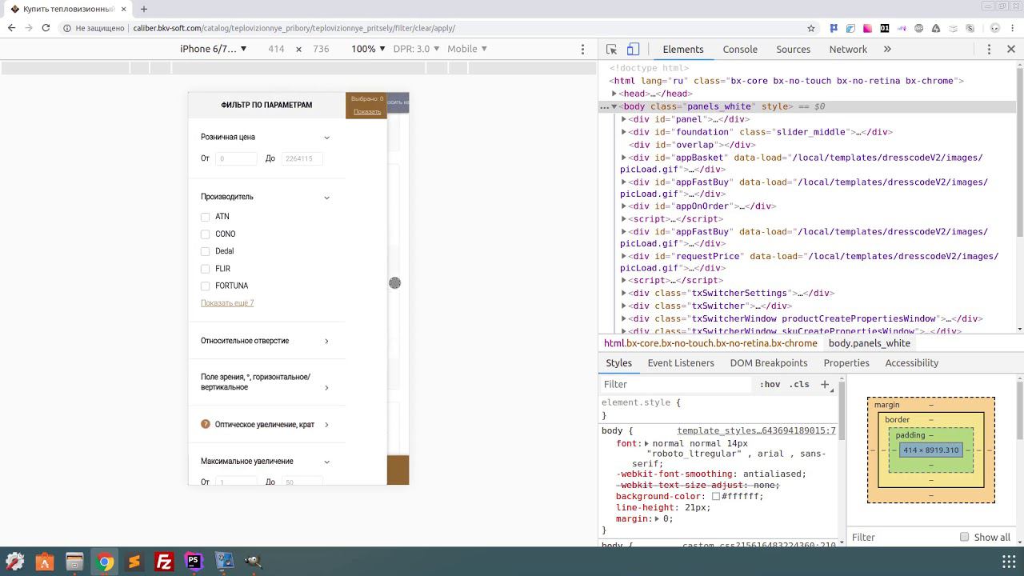Open the Properties pane tab
This screenshot has height=576, width=1024.
pos(846,362)
